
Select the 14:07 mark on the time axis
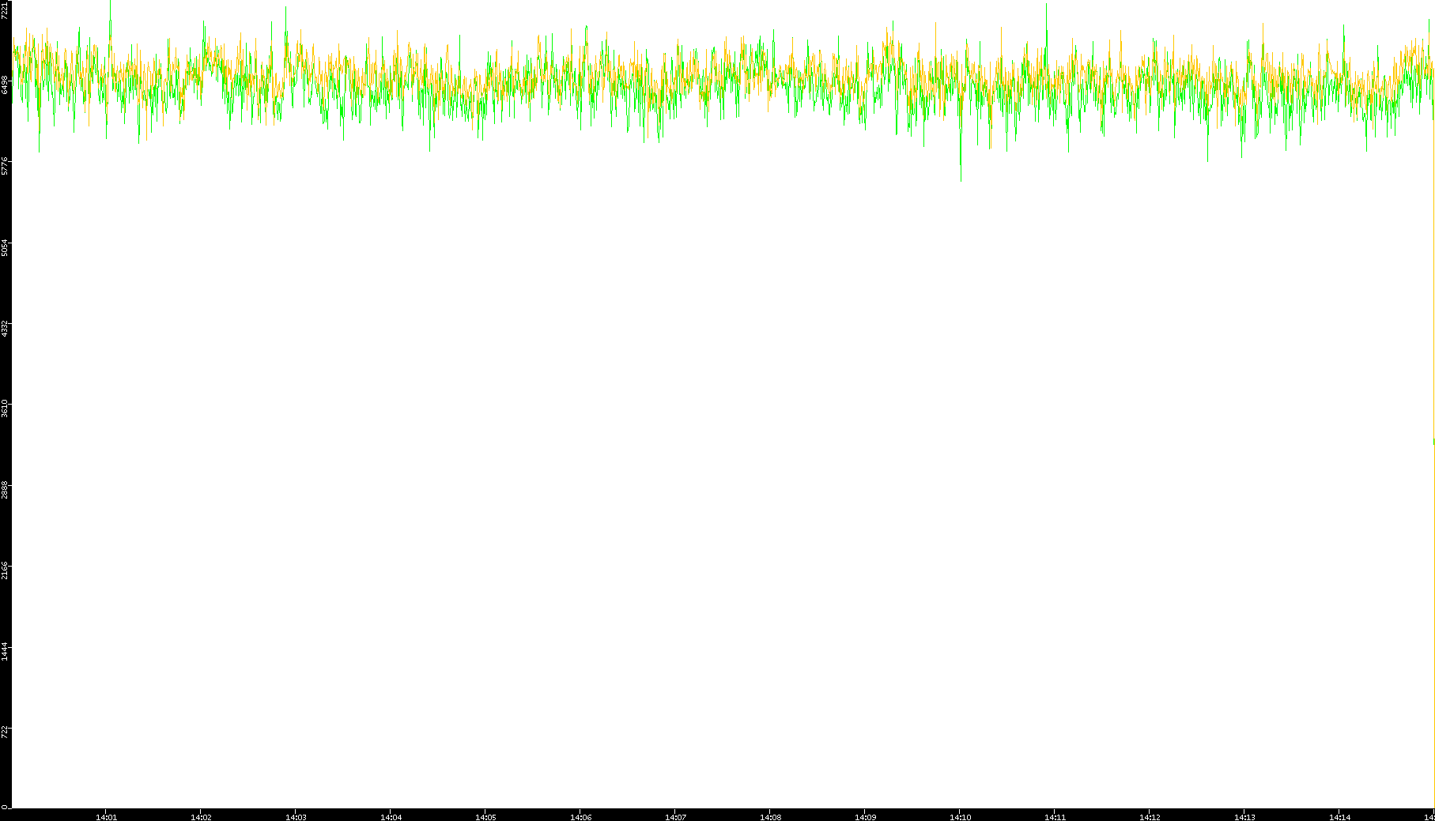tap(675, 817)
